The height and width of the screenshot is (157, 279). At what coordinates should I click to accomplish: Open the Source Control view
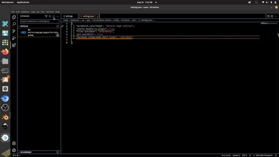point(14,31)
